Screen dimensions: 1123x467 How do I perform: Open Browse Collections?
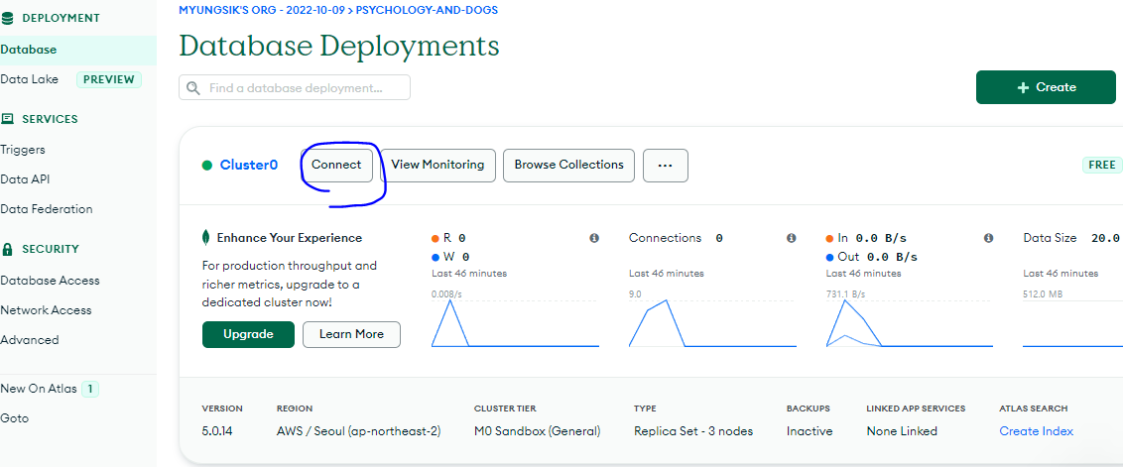point(568,165)
